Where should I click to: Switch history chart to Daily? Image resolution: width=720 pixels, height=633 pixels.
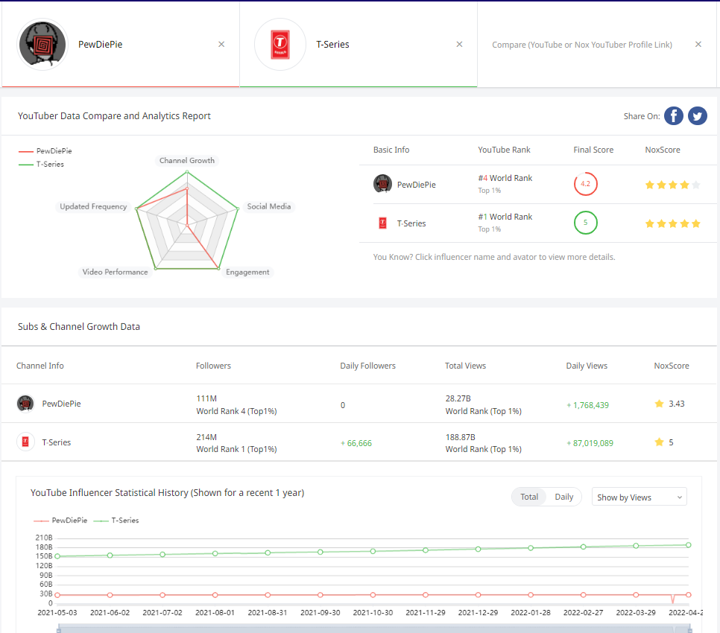(564, 497)
